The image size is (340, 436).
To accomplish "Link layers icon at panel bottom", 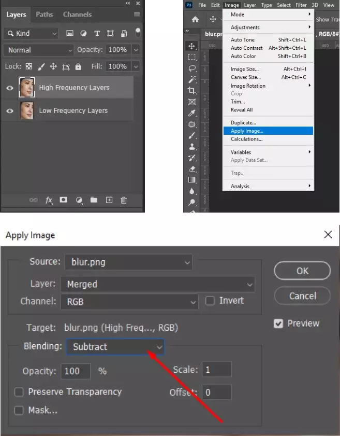I will (x=33, y=200).
